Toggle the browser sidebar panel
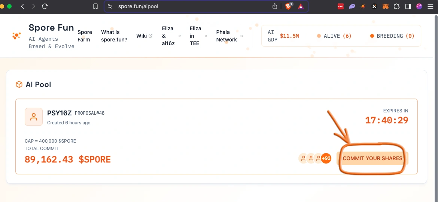438x202 pixels. tap(408, 6)
